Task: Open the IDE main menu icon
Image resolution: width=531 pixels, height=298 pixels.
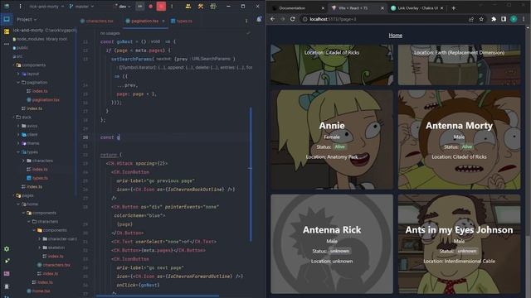Action: [20, 6]
